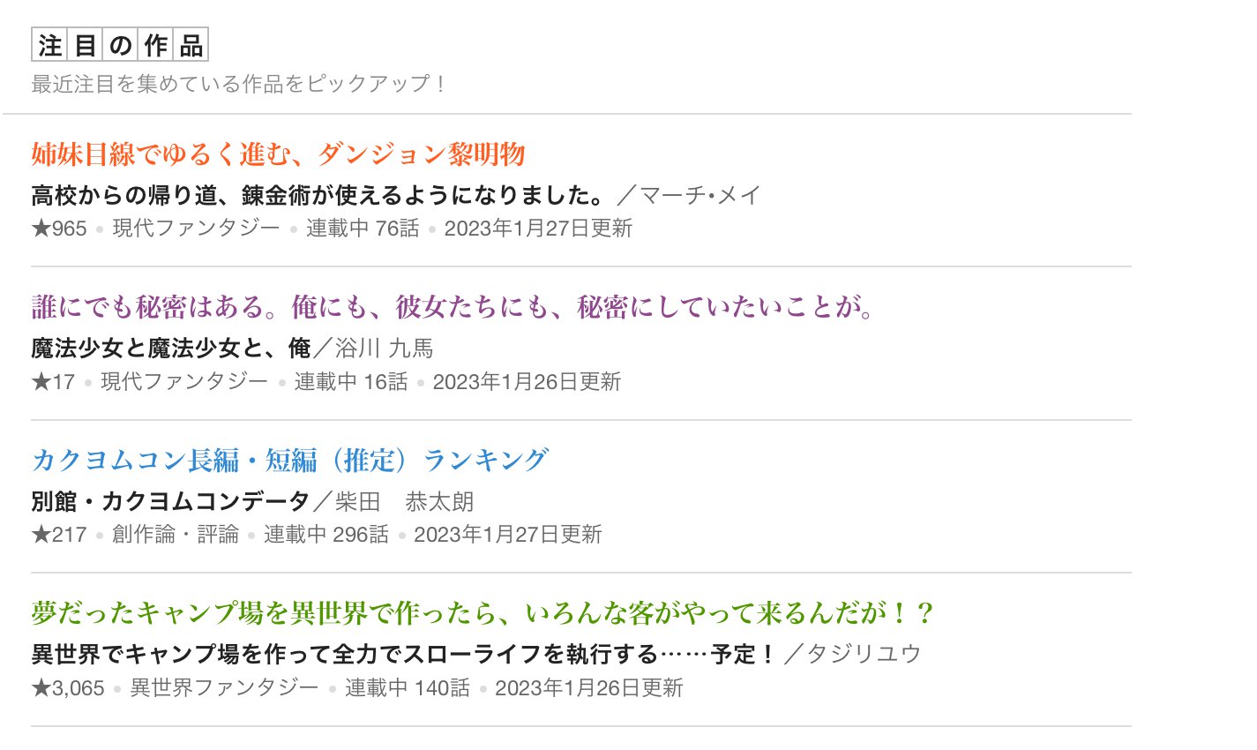Select 現代ファンタジー genre on 76話 work

tap(196, 229)
